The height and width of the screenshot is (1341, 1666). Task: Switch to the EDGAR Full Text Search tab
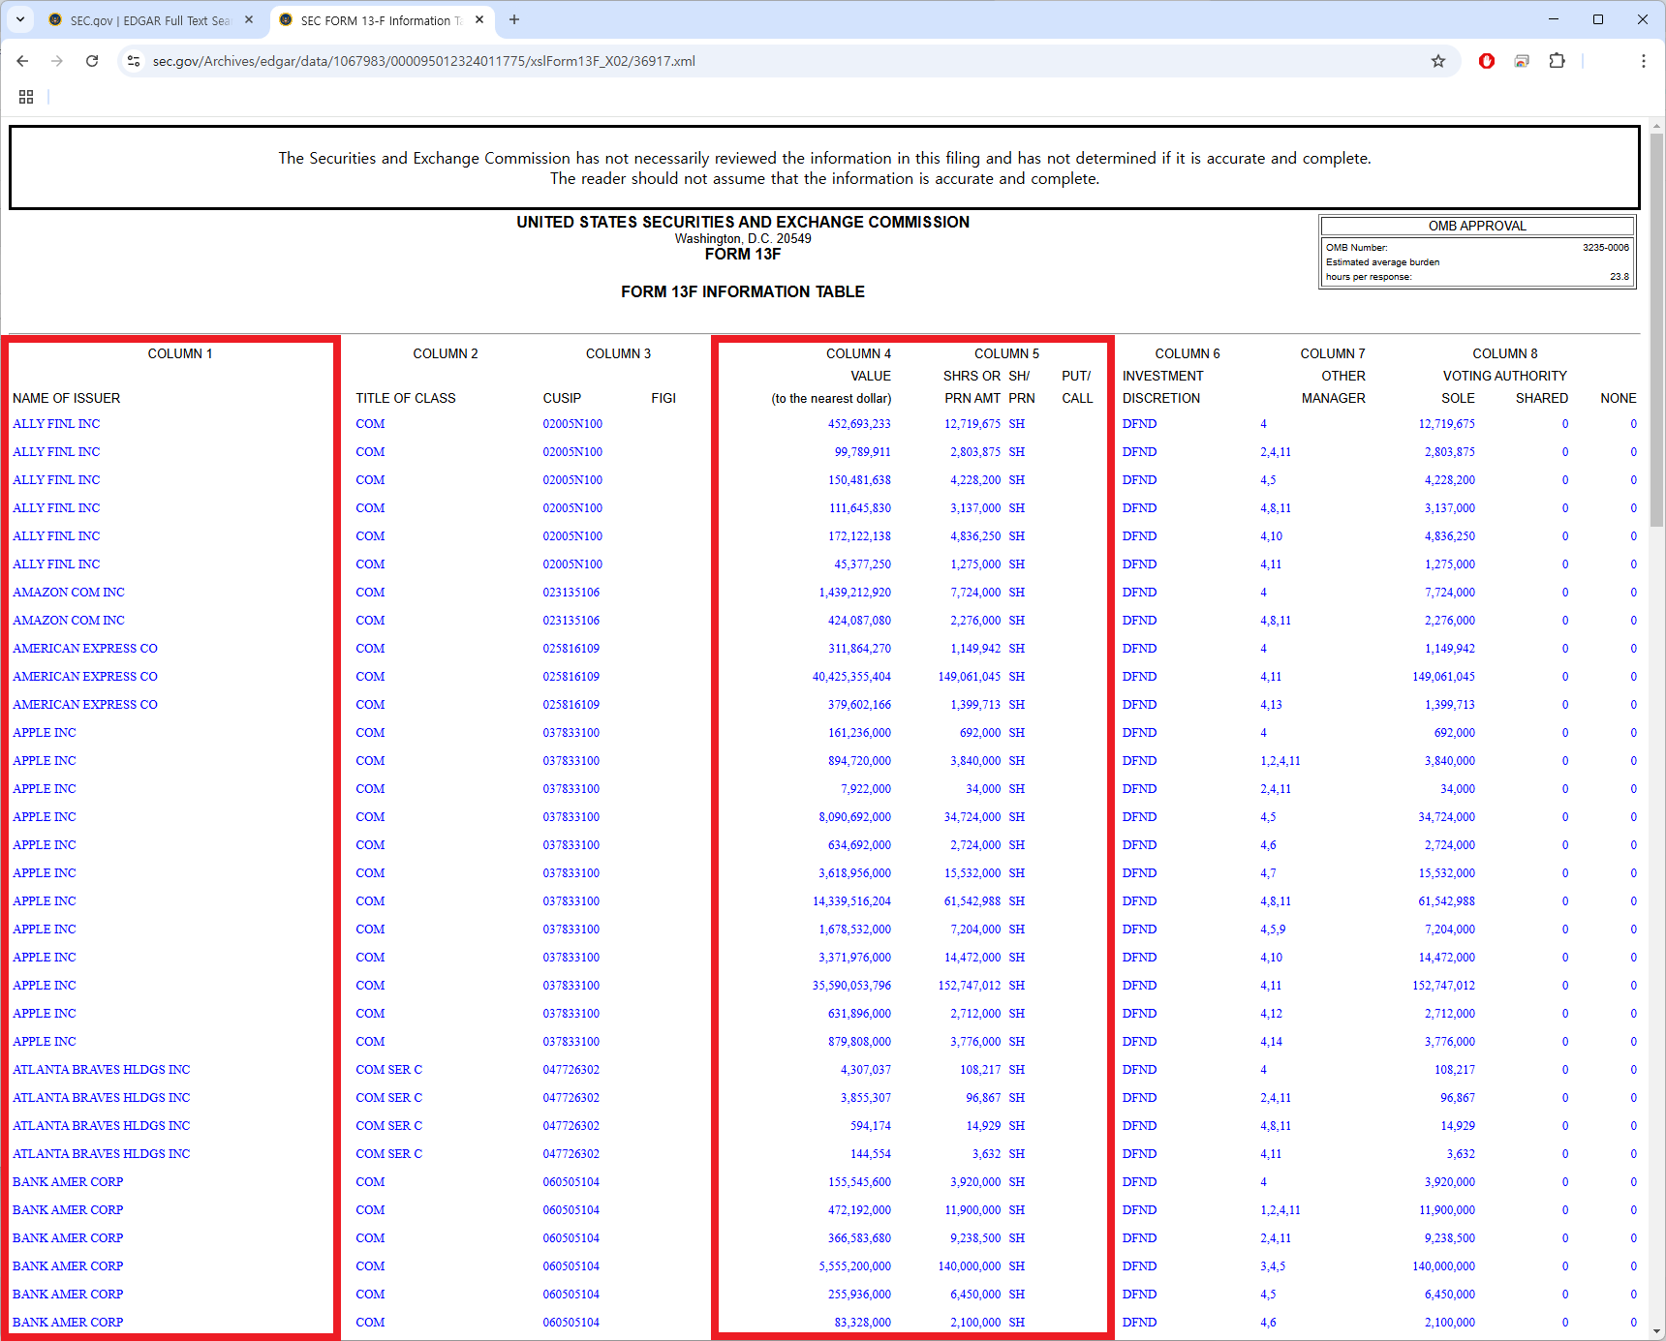(x=151, y=20)
